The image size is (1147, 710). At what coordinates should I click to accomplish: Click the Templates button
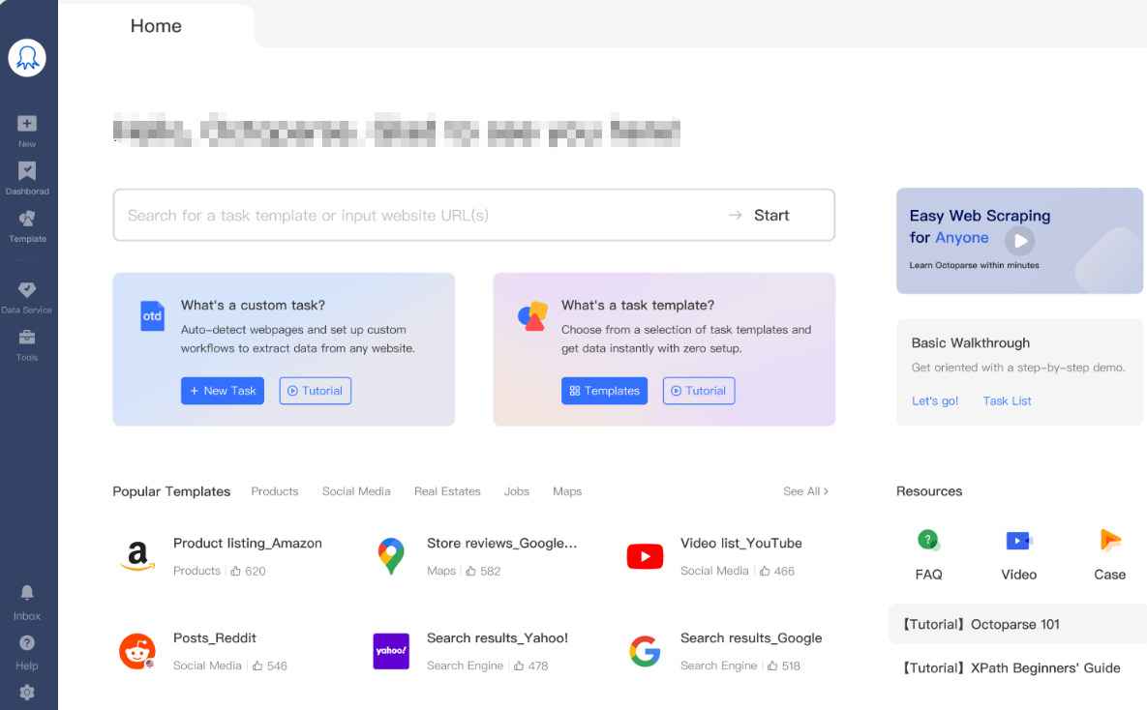tap(604, 391)
